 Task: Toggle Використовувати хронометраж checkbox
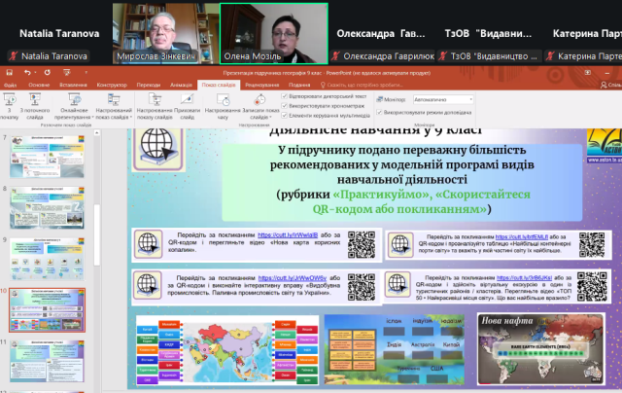[284, 106]
